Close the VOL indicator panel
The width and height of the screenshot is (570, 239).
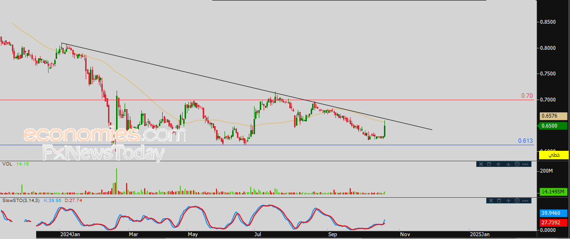pyautogui.click(x=480, y=164)
